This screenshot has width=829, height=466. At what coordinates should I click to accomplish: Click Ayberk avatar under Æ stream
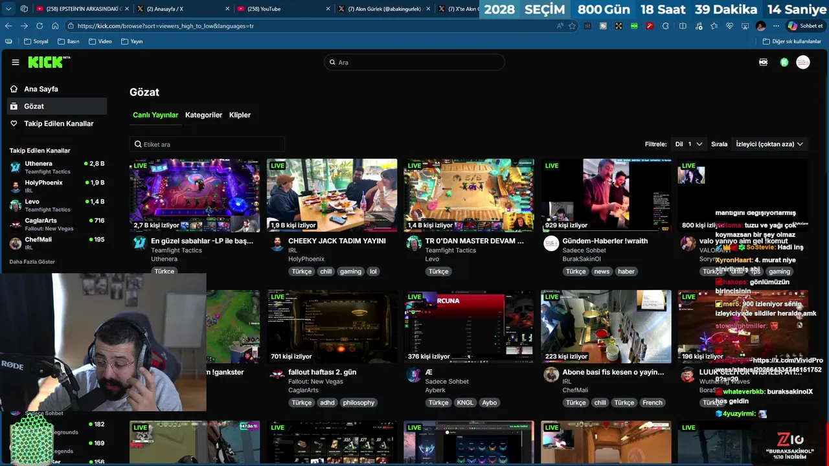click(414, 374)
